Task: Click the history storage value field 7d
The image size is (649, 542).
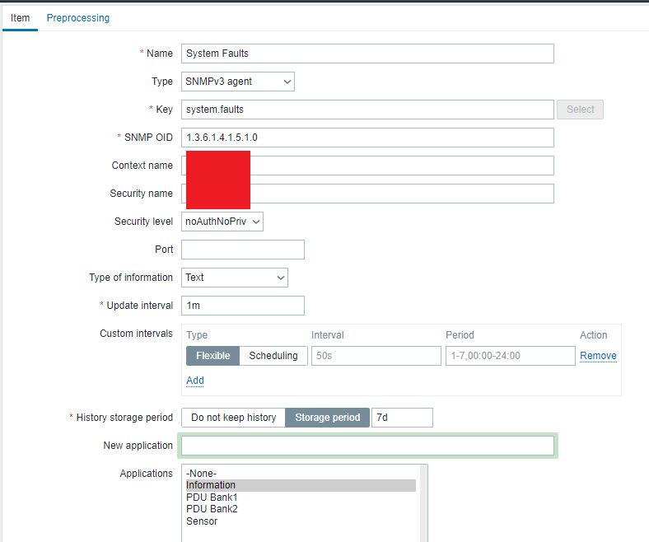Action: click(402, 418)
